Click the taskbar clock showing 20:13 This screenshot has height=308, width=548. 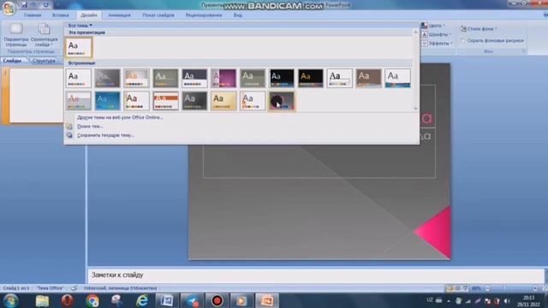point(528,301)
